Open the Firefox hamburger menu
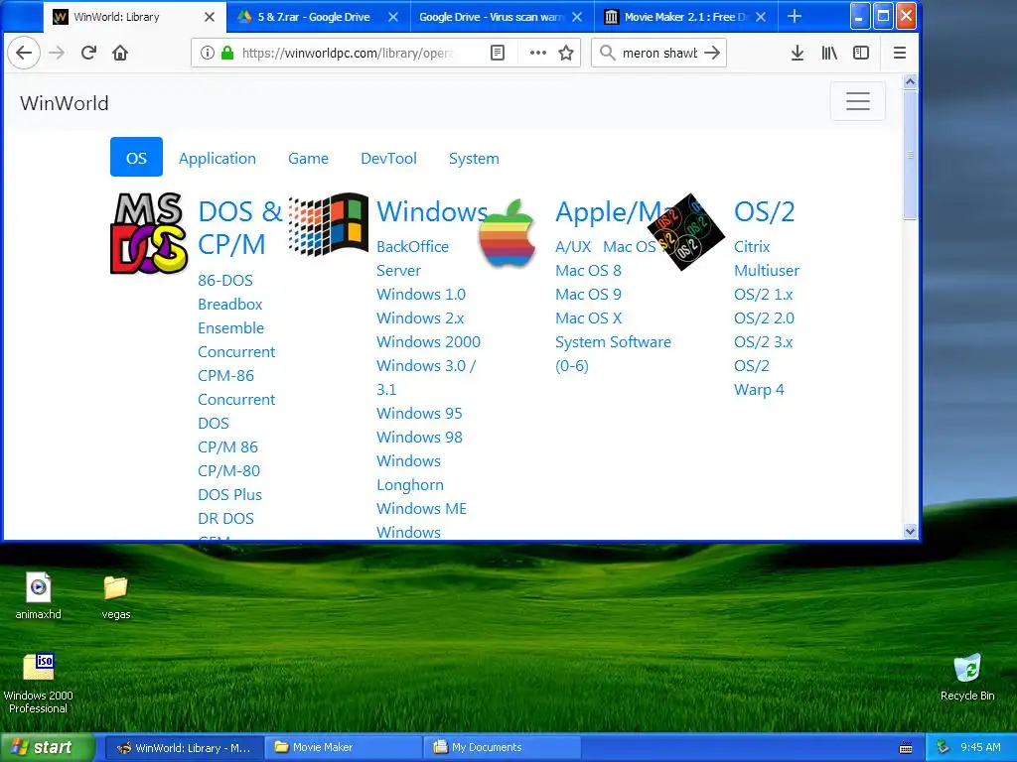The width and height of the screenshot is (1017, 762). click(x=900, y=53)
